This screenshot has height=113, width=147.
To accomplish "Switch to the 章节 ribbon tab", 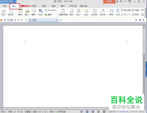I will click(x=63, y=6).
